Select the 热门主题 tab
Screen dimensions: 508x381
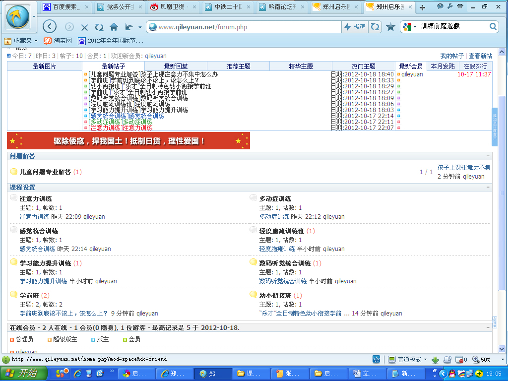[x=363, y=66]
